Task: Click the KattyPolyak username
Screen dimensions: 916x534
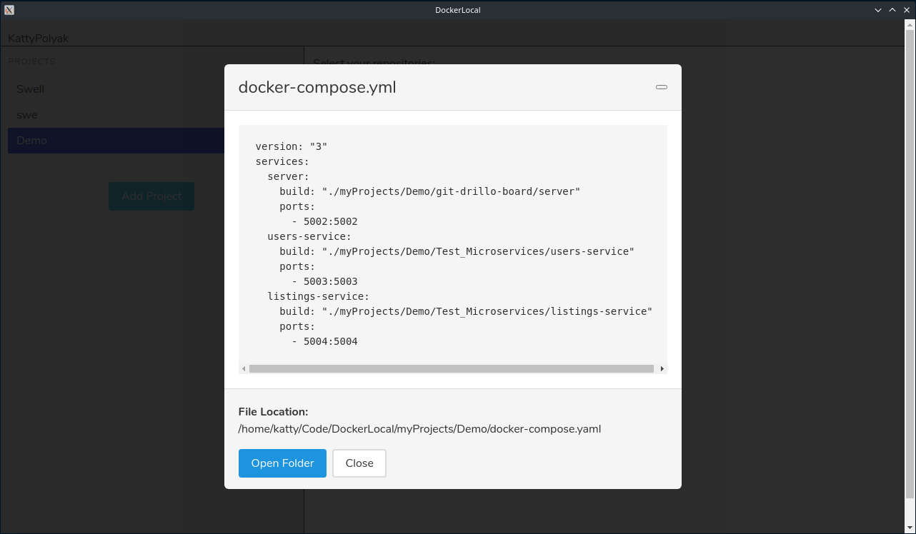Action: pyautogui.click(x=38, y=38)
